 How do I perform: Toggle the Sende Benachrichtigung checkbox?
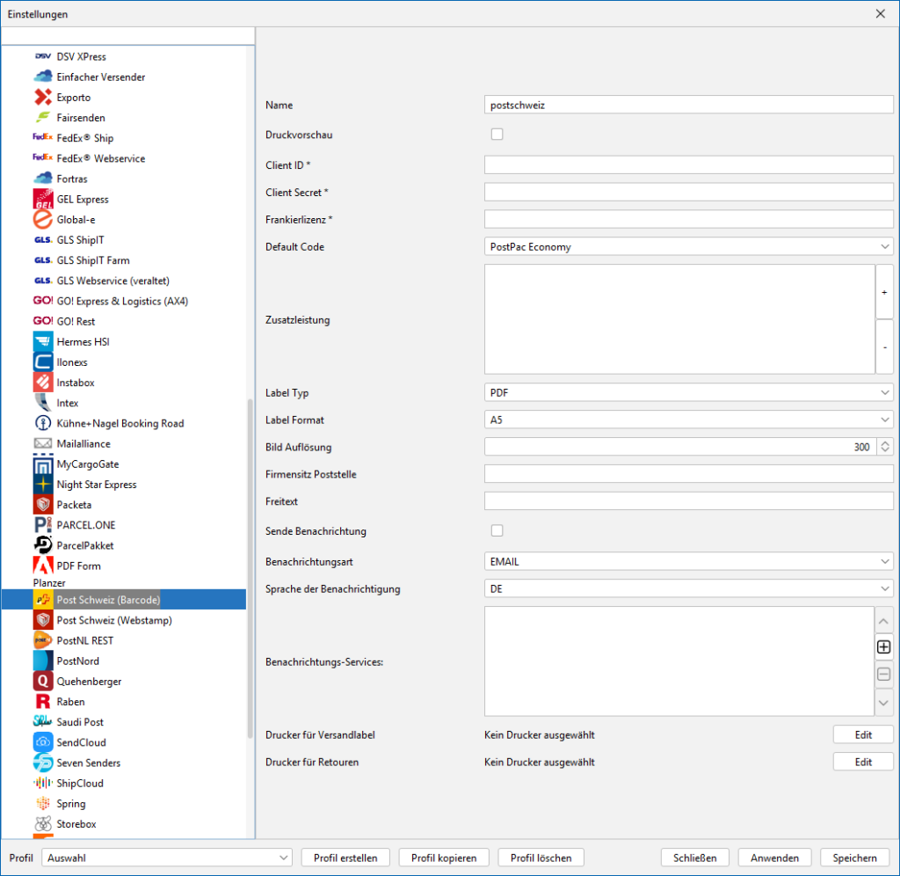pos(497,530)
